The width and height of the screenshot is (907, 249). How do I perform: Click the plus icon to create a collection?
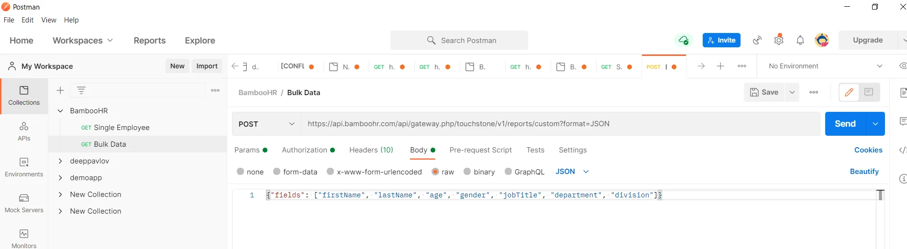click(60, 90)
